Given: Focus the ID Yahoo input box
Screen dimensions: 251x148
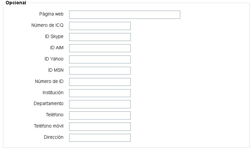Looking at the screenshot, I should click(x=100, y=59).
